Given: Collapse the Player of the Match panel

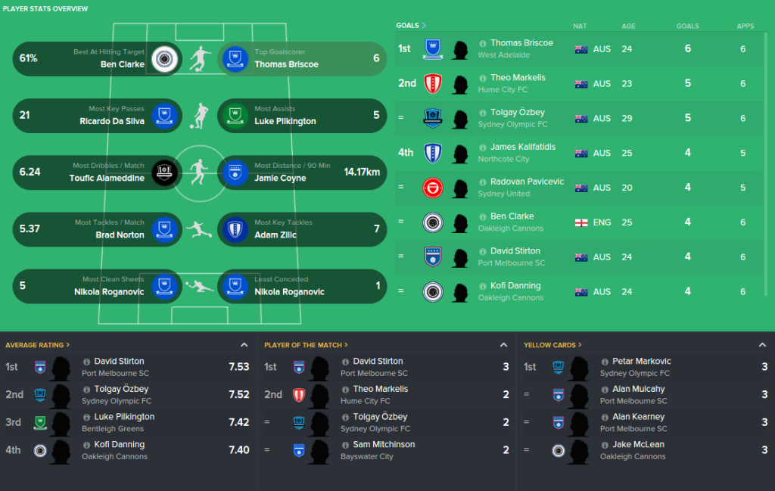Looking at the screenshot, I should coord(503,345).
